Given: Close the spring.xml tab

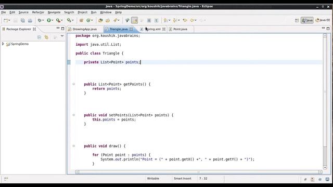Looking at the screenshot, I should pyautogui.click(x=164, y=29).
